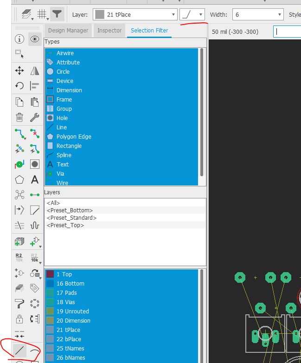Screen dimensions: 301x363
Task: Select the Info tool
Action: pos(19,39)
